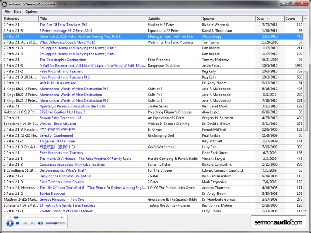Click speaker 'Dr. Humberto Gomez'
The height and width of the screenshot is (233, 311).
point(218,200)
